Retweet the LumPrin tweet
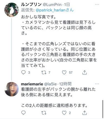This screenshot has width=104, height=119. click(x=44, y=72)
